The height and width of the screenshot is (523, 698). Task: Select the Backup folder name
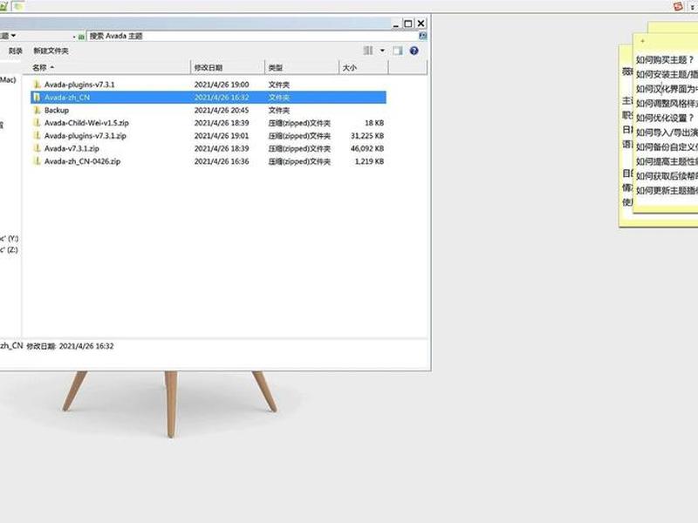pos(57,111)
